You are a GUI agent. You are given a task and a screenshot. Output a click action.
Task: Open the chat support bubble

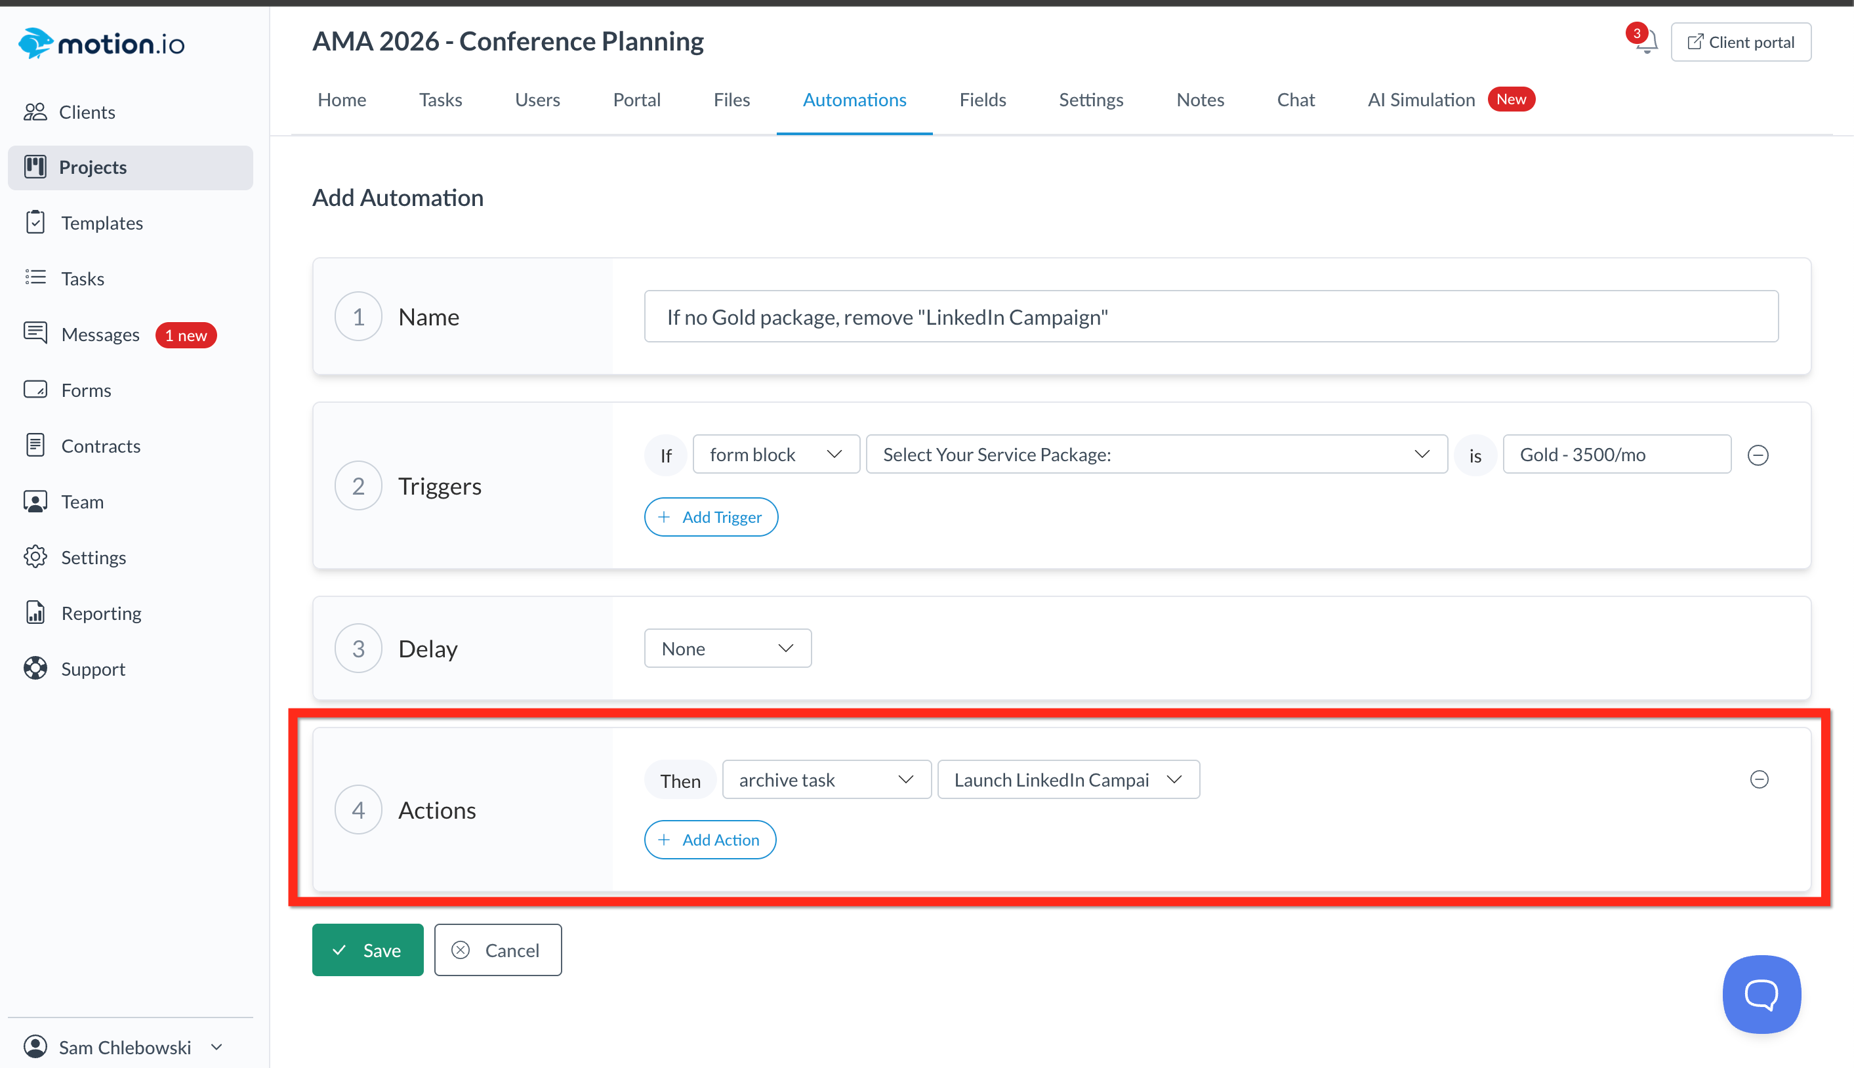pyautogui.click(x=1761, y=994)
